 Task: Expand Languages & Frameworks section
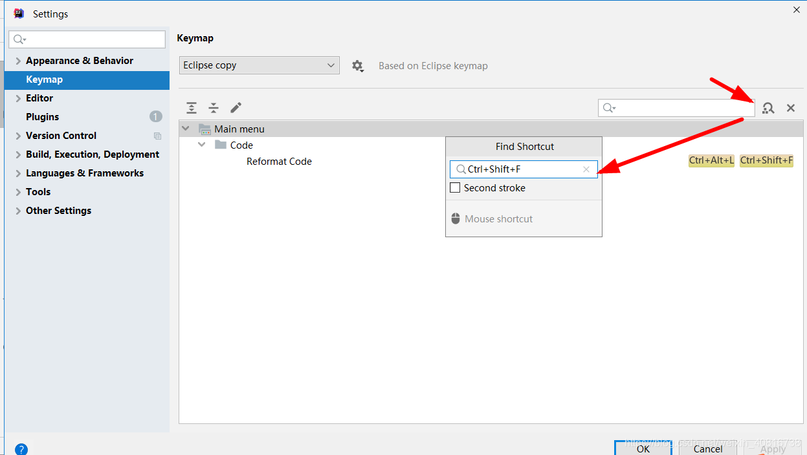pos(18,173)
